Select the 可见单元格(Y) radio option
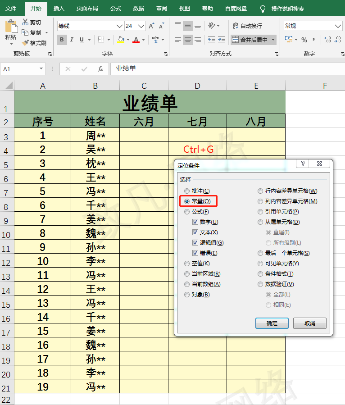The image size is (345, 405). (260, 264)
